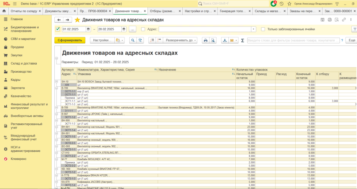
Task: Go to the home page tab icon
Action: tap(4, 11)
